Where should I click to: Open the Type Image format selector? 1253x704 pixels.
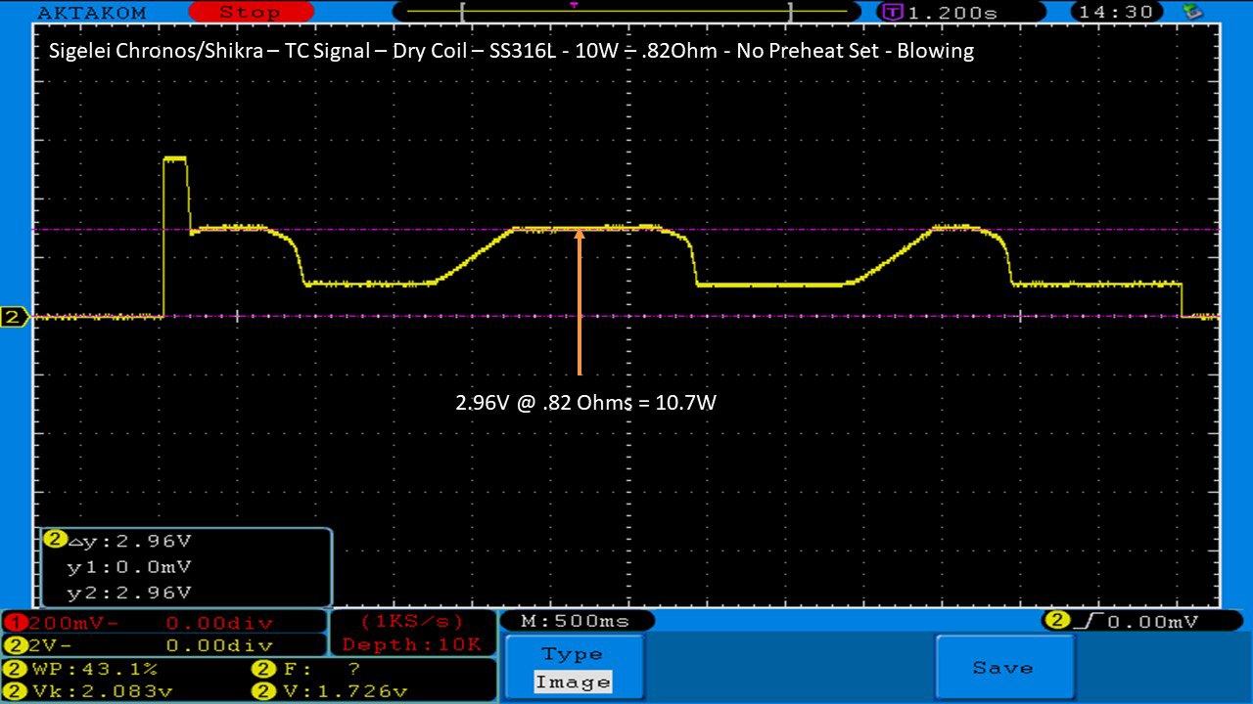(574, 669)
